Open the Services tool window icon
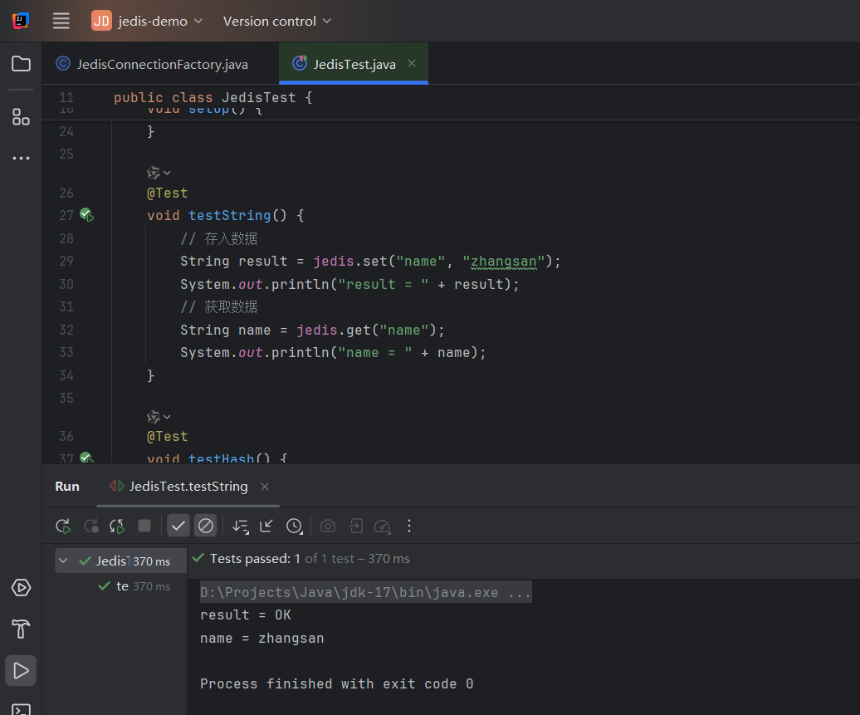The image size is (860, 715). point(21,587)
